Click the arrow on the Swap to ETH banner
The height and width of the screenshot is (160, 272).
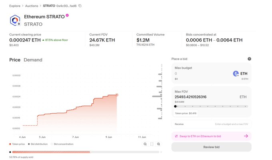pos(246,136)
